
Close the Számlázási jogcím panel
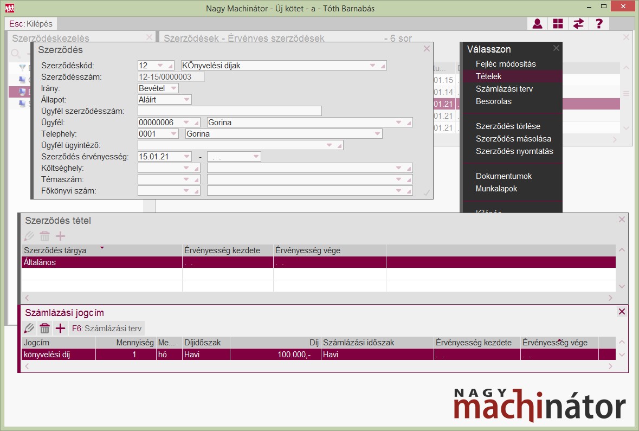[x=622, y=312]
